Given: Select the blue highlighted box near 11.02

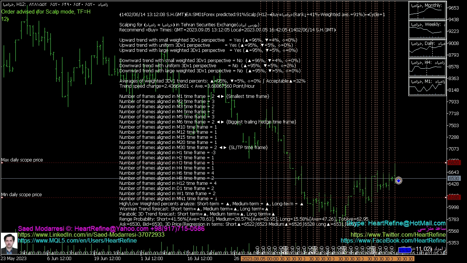Looking at the screenshot, I should point(405,250).
